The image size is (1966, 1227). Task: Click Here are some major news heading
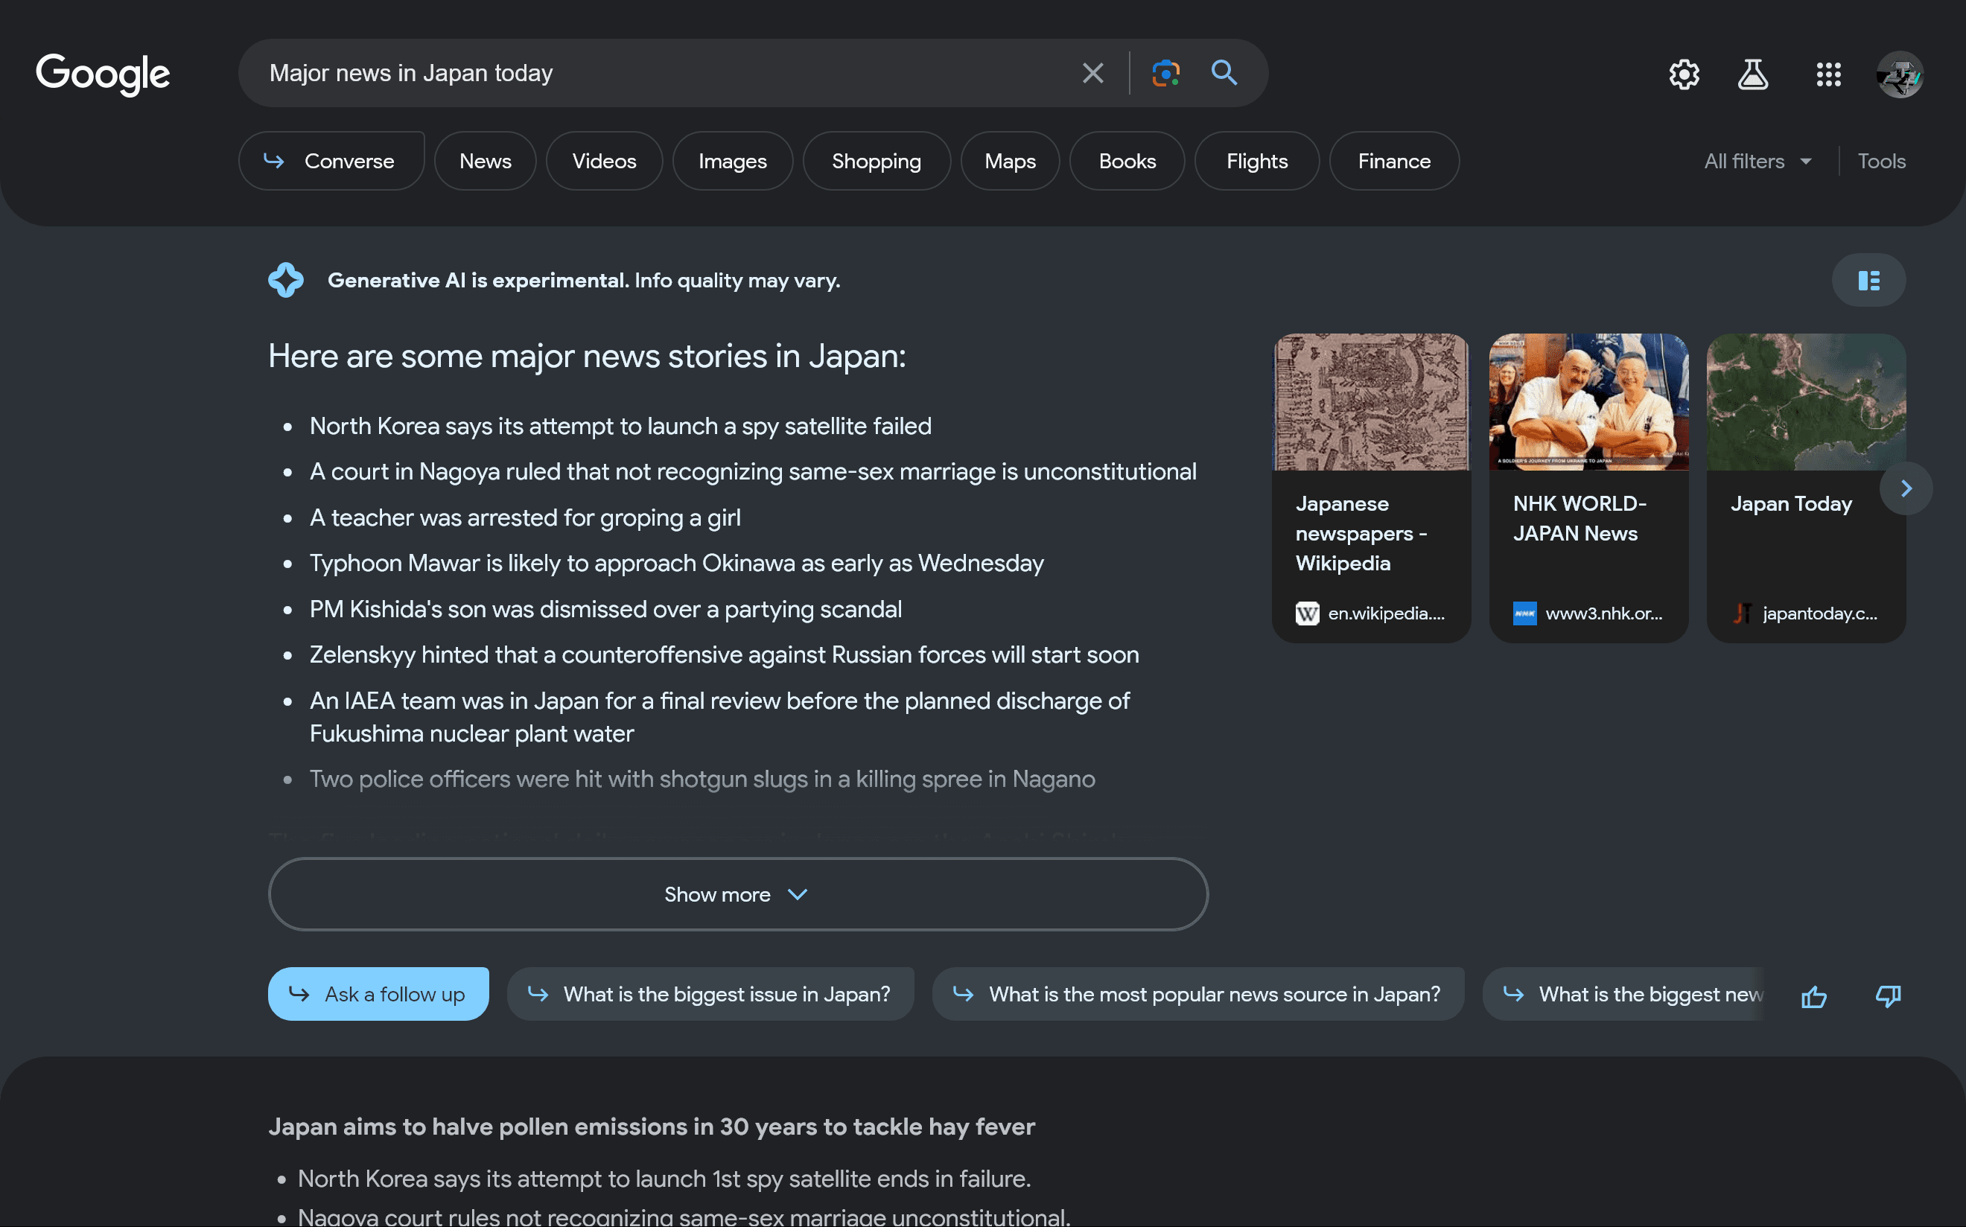[587, 356]
